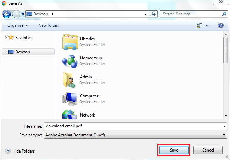This screenshot has height=160, width=230.
Task: Close the Save As dialog window
Action: [x=221, y=2]
